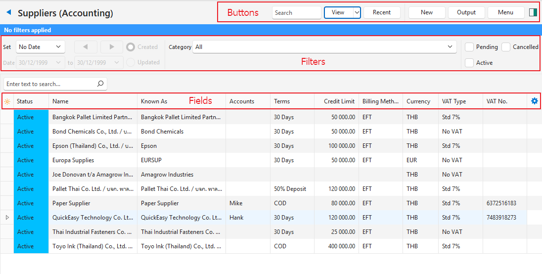
Task: Toggle the green side panel icon
Action: 533,12
